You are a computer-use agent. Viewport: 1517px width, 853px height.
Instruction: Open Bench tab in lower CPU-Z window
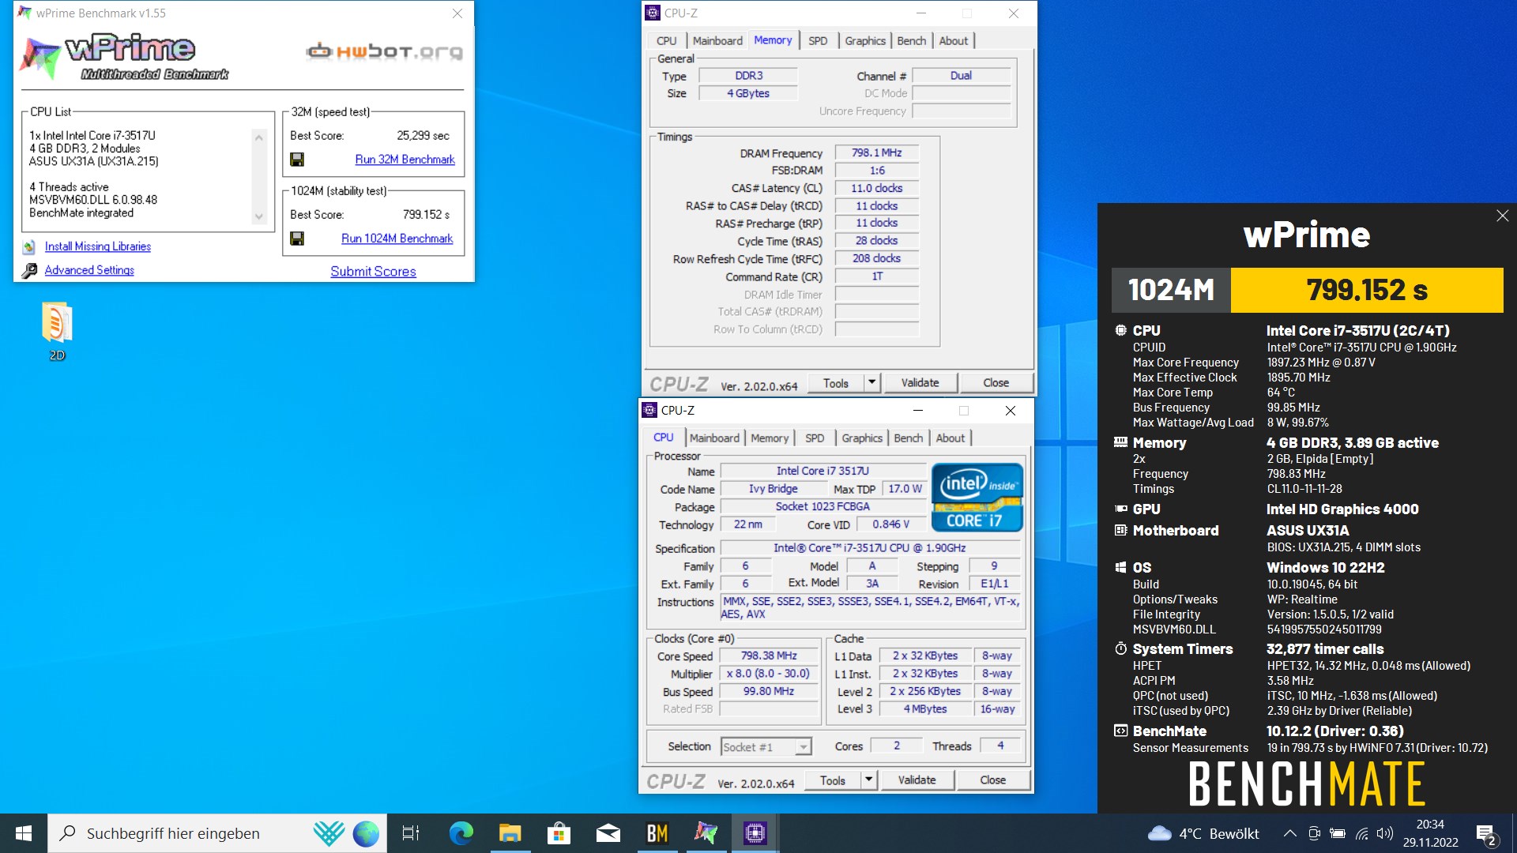(x=908, y=438)
